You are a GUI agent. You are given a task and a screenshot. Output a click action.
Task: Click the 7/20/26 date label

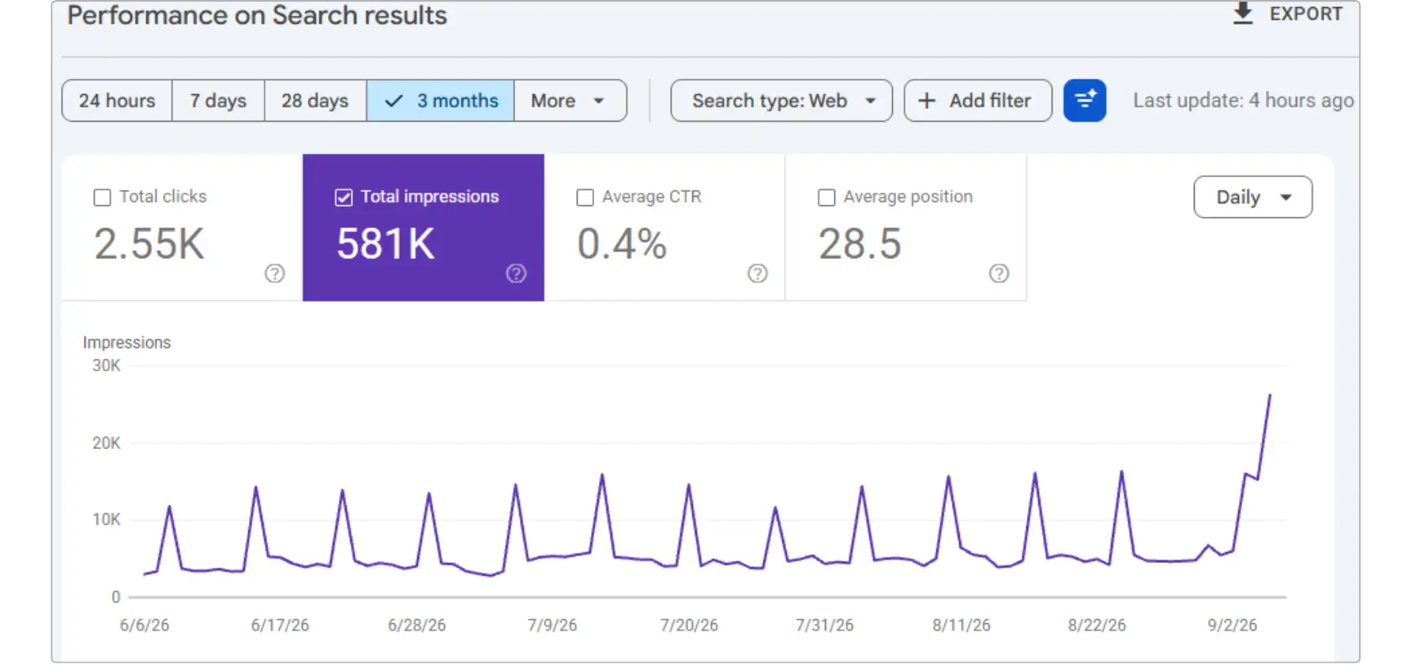[689, 625]
